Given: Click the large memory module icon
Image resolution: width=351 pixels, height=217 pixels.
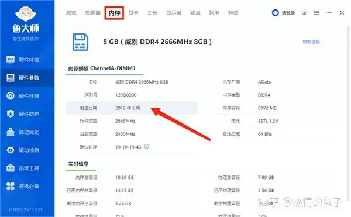Looking at the screenshot, I should 80,42.
